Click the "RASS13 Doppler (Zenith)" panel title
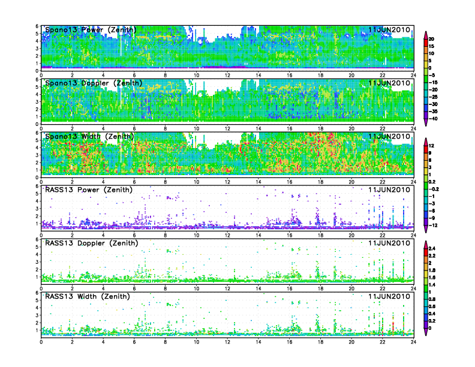475x367 pixels. (92, 243)
